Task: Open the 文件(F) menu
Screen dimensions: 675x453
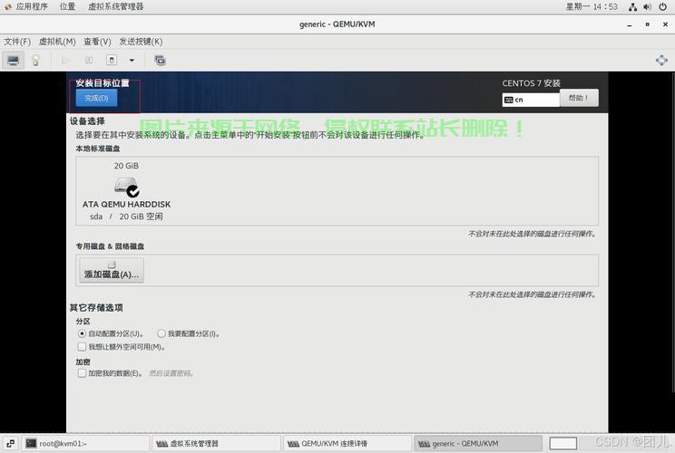Action: point(17,42)
